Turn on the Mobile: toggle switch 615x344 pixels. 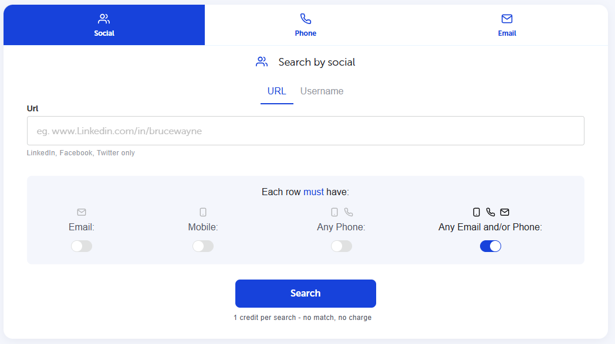pyautogui.click(x=203, y=246)
